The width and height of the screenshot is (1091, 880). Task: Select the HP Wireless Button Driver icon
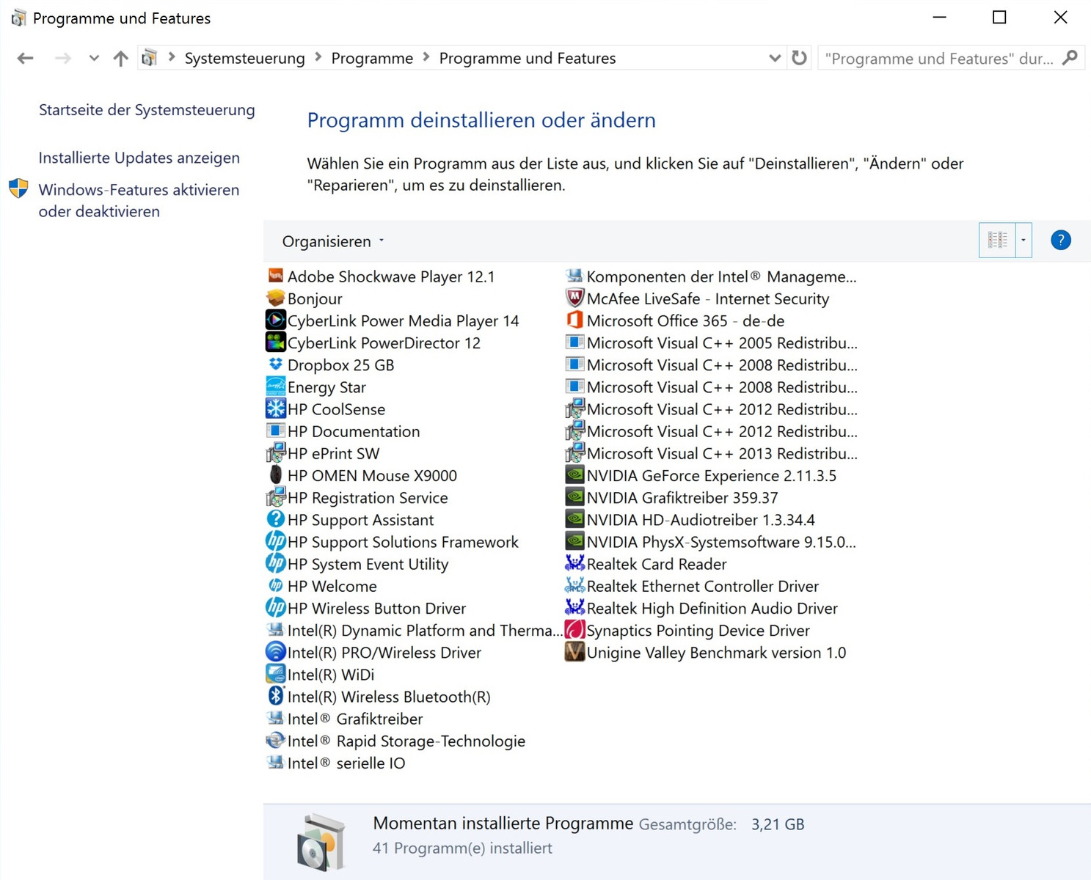coord(275,608)
